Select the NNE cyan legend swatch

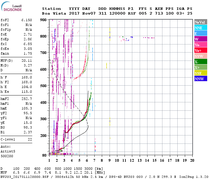click(201, 28)
